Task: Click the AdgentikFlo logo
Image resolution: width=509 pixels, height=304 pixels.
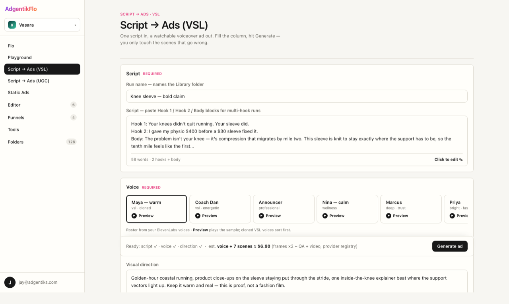Action: coord(21,9)
